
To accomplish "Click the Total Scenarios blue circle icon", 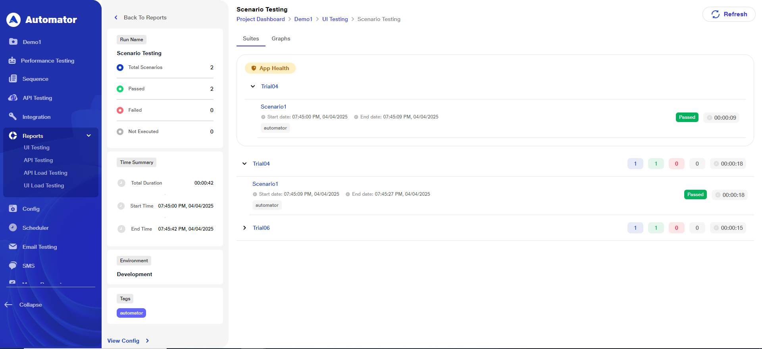I will tap(120, 67).
